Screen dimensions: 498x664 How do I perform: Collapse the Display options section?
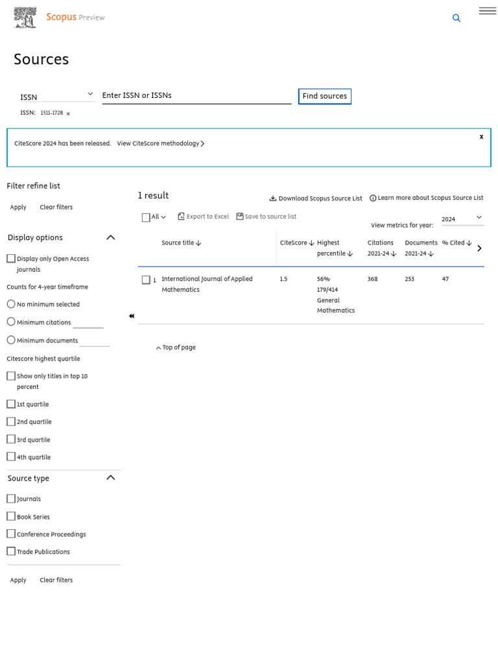[x=110, y=237]
